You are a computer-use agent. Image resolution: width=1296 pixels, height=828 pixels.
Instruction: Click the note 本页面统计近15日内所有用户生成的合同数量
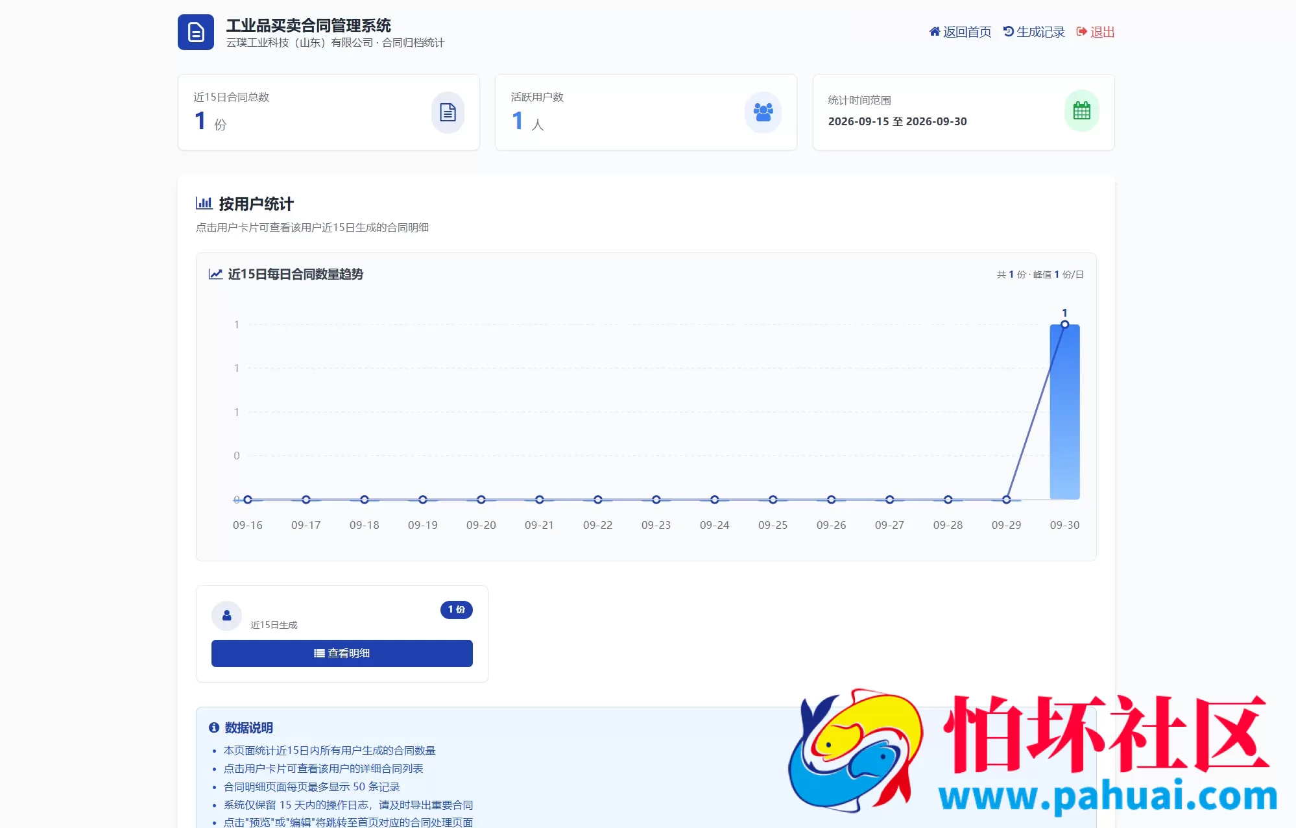click(330, 750)
